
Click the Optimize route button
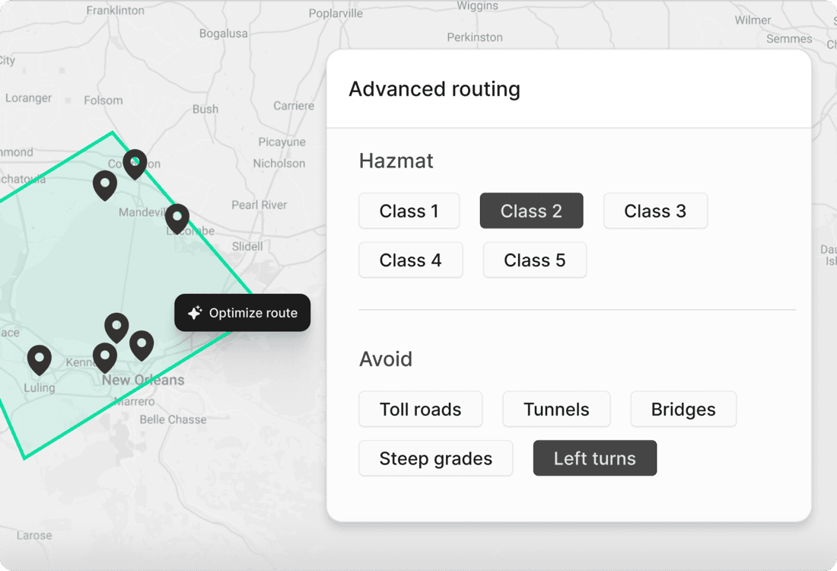tap(242, 312)
